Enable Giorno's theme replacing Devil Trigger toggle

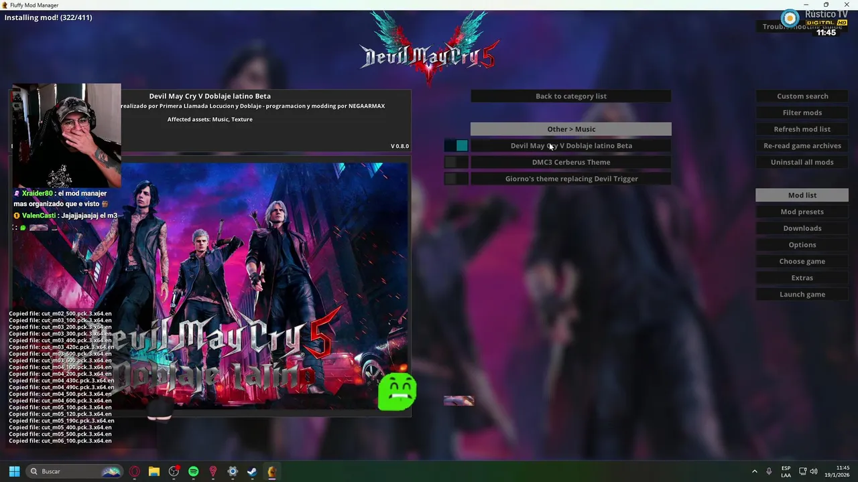point(456,179)
